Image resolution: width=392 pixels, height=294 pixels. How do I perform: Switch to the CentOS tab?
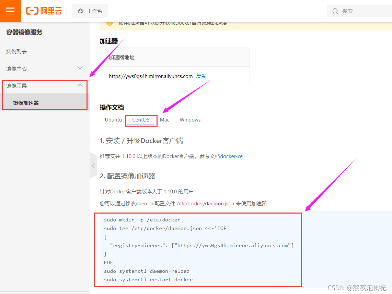(x=141, y=120)
